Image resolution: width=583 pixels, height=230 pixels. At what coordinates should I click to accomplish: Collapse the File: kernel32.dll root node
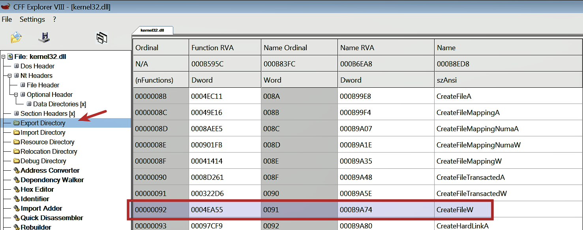(4, 57)
